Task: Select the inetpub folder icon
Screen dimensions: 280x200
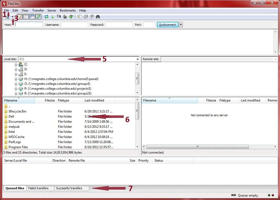Action: click(6, 126)
